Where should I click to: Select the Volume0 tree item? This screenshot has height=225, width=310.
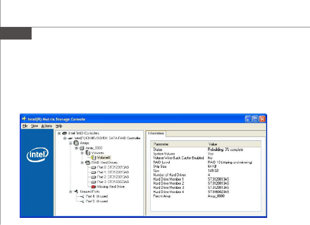click(x=104, y=158)
